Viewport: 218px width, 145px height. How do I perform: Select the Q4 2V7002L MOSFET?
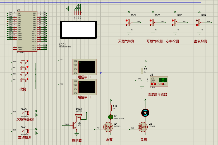point(108,127)
